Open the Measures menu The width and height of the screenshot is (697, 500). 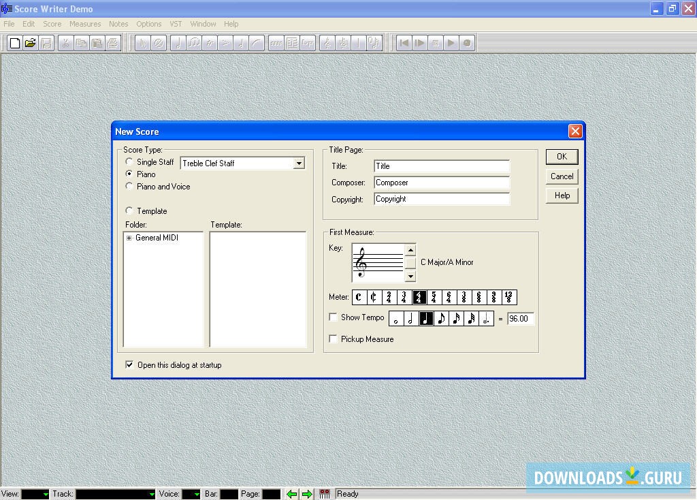[85, 24]
